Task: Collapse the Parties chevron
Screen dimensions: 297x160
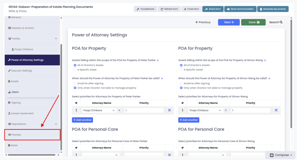Action: click(x=56, y=39)
